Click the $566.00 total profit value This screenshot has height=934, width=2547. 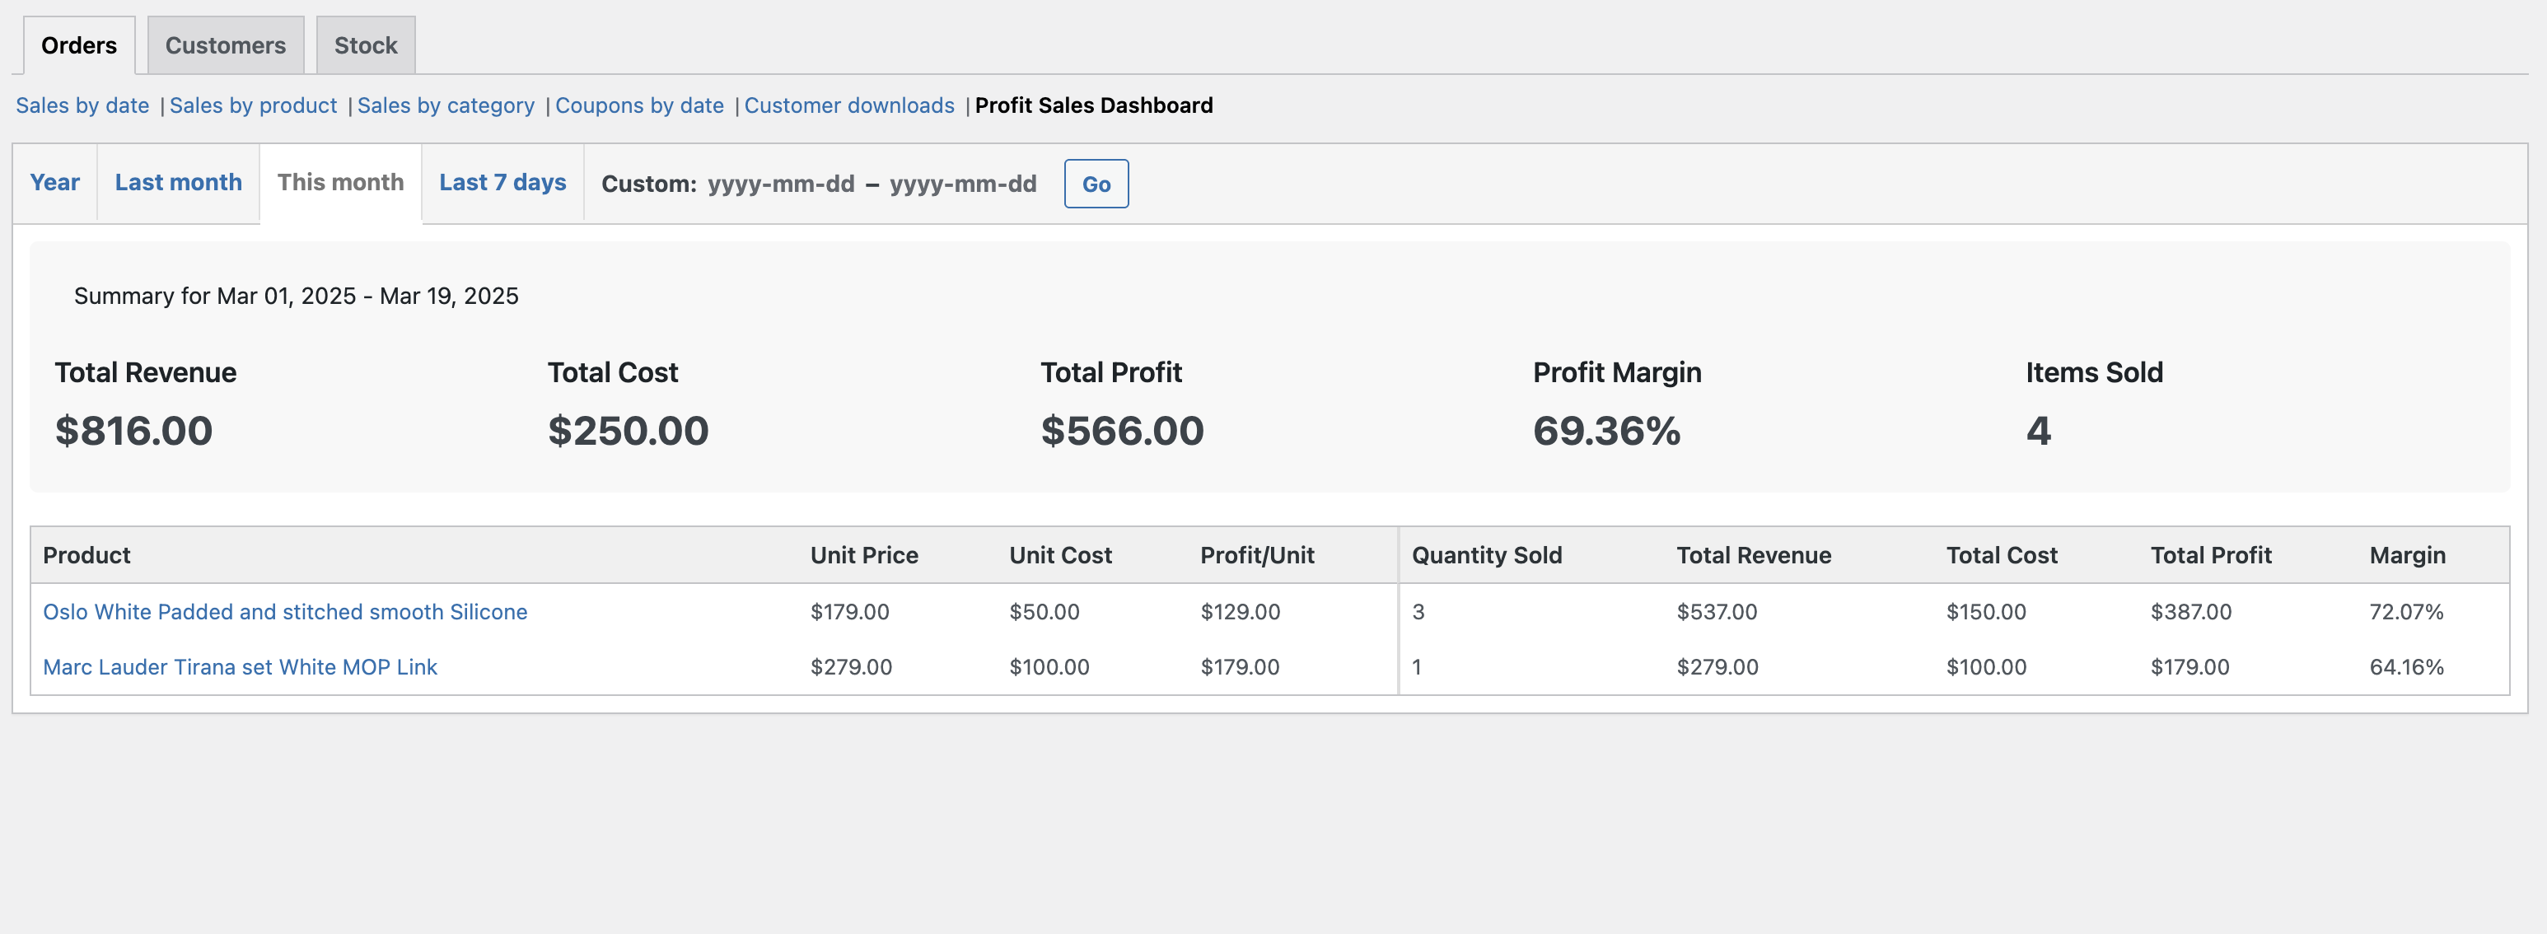[1121, 431]
